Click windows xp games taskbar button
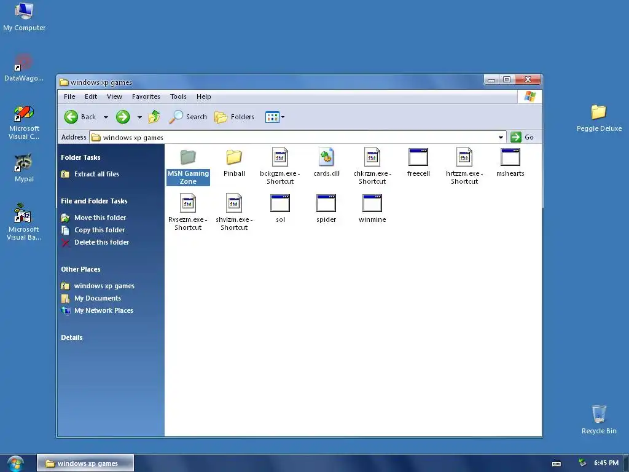 (x=85, y=463)
